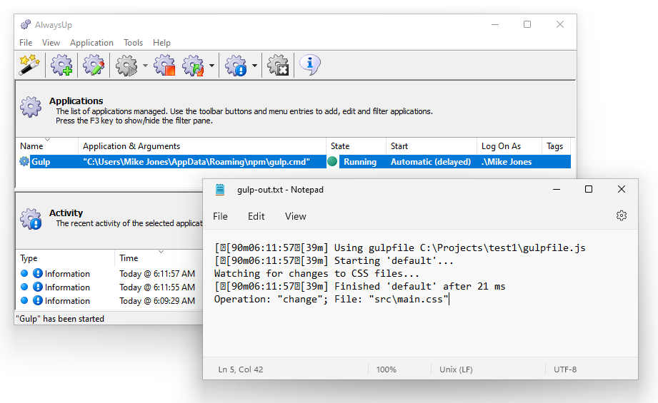Open the start application dropdown arrow

145,66
